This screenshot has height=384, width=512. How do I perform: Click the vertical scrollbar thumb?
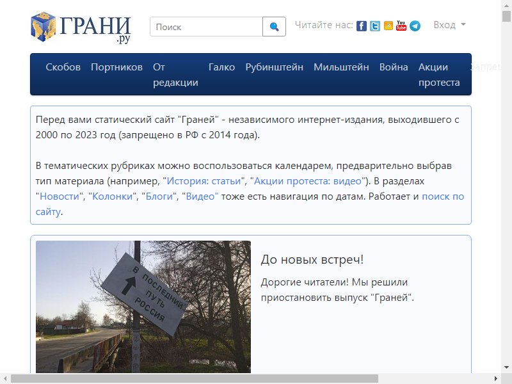(506, 16)
